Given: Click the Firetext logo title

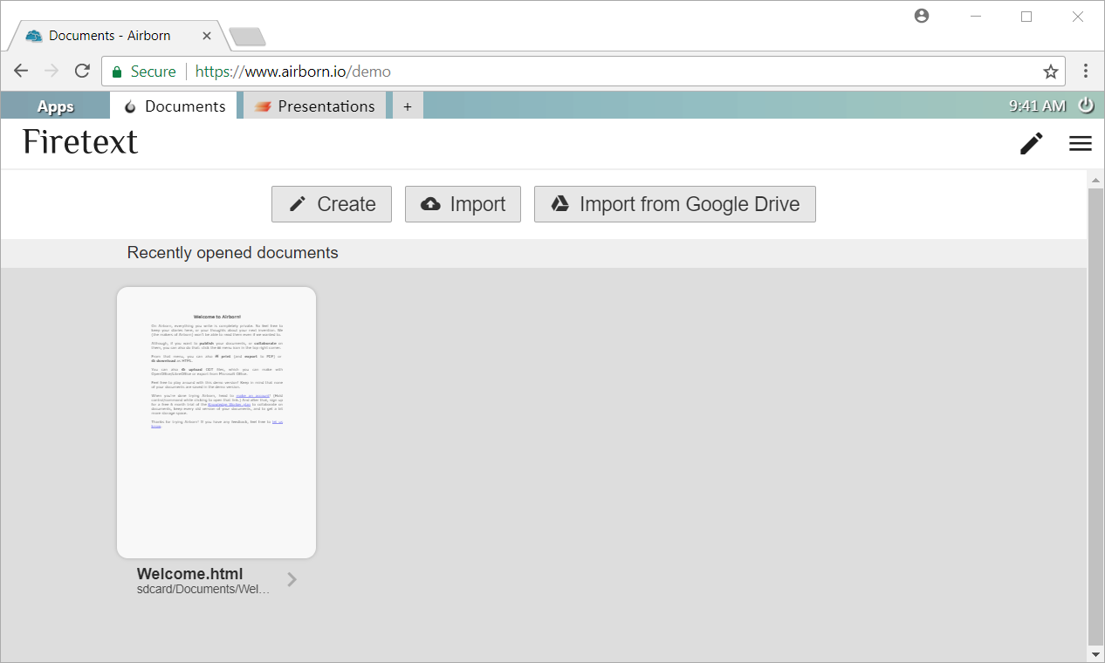Looking at the screenshot, I should (80, 141).
